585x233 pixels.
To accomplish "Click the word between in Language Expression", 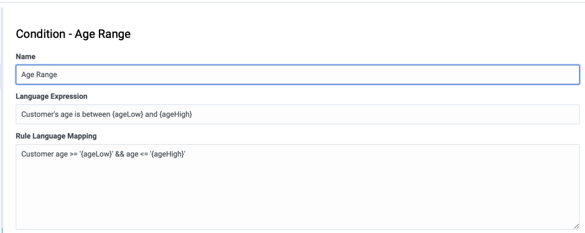I will coord(96,115).
